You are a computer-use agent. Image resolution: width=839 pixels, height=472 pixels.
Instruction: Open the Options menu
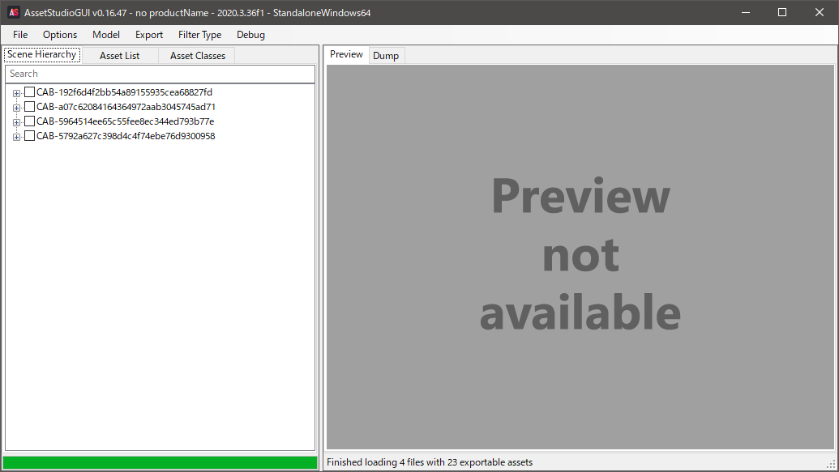click(x=60, y=35)
